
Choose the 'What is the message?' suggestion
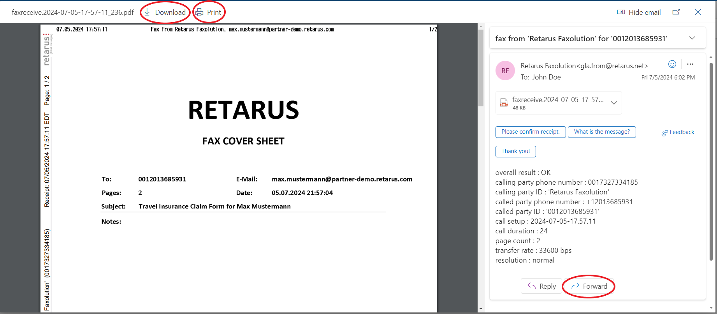point(601,132)
